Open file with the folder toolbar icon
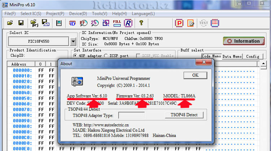Screen dimensions: 271x151 tap(10, 23)
